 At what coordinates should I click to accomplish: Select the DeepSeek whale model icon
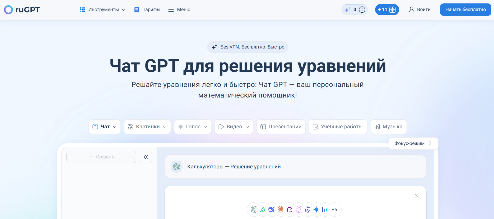click(x=271, y=210)
